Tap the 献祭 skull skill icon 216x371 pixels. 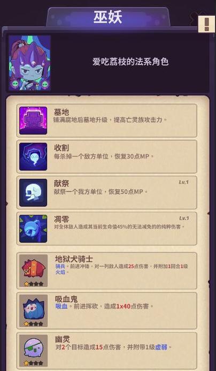coord(33,193)
